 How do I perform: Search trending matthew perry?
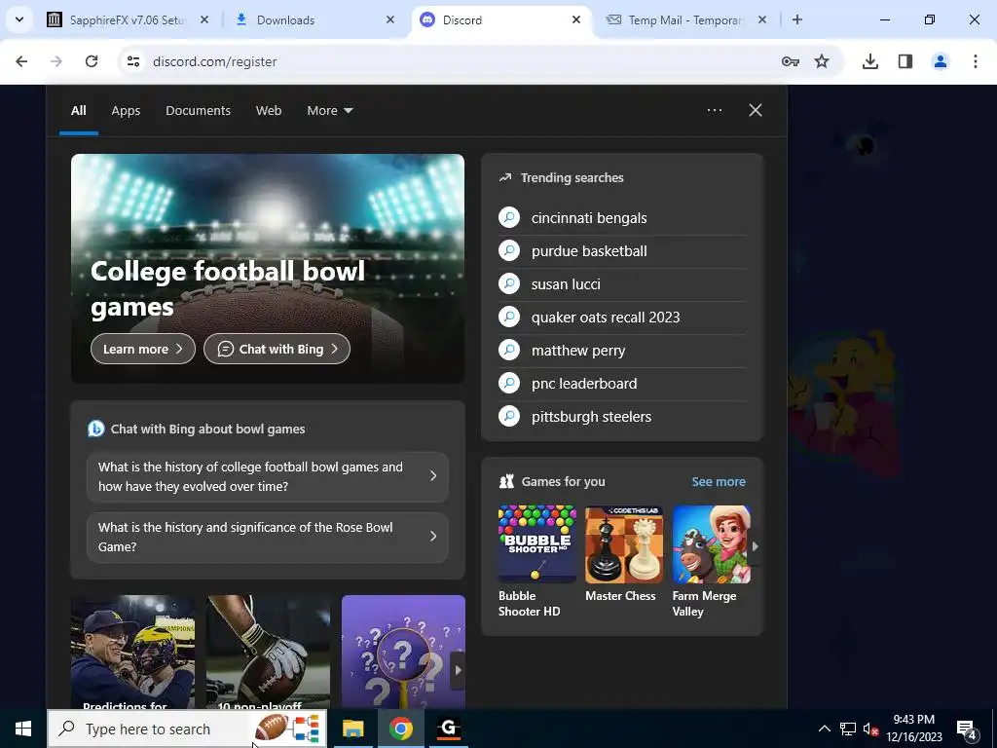(x=622, y=350)
